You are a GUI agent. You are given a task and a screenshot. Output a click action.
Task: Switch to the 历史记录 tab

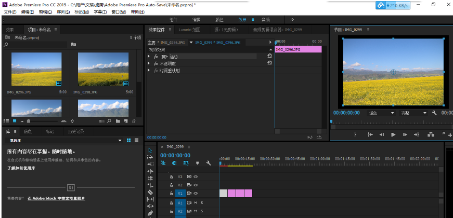(x=76, y=131)
